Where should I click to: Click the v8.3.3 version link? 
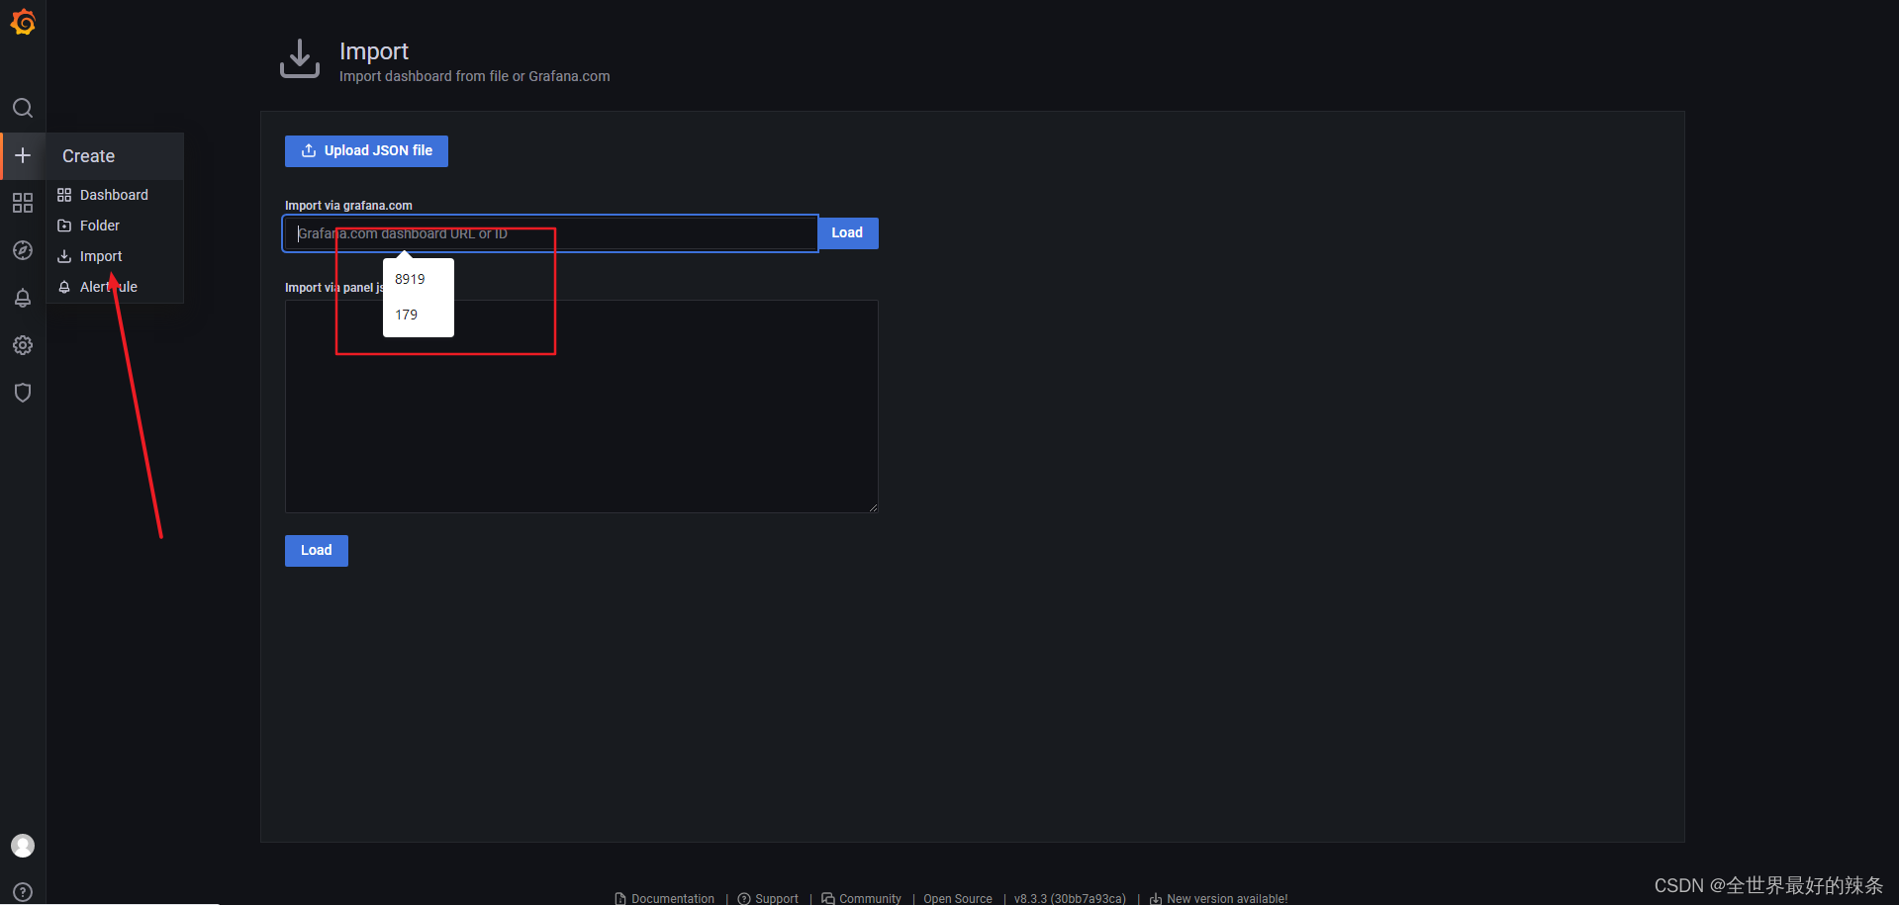click(x=1070, y=898)
